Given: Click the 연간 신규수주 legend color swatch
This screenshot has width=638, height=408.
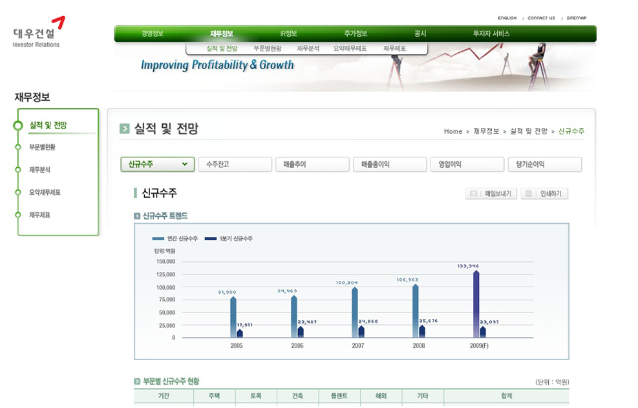Looking at the screenshot, I should [158, 239].
